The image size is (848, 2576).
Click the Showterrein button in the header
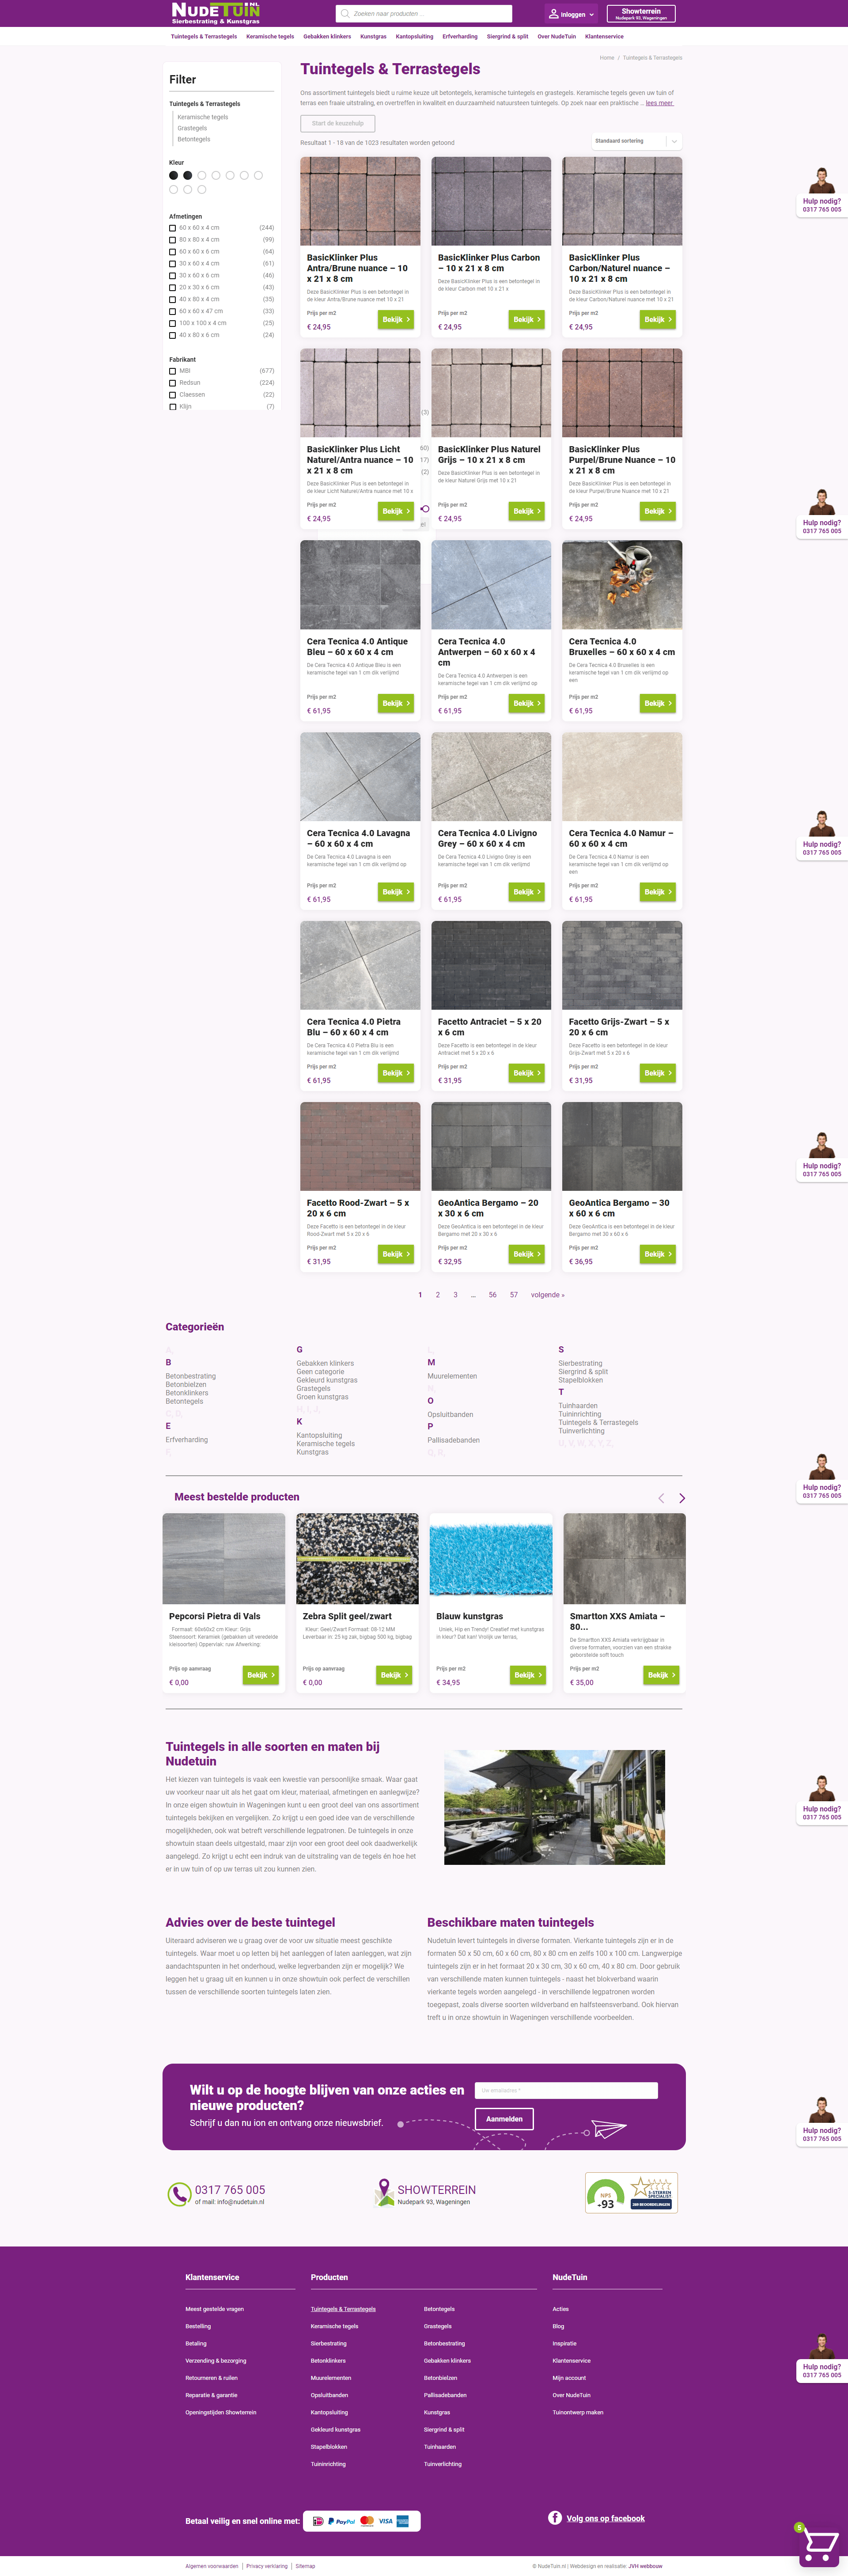point(641,14)
